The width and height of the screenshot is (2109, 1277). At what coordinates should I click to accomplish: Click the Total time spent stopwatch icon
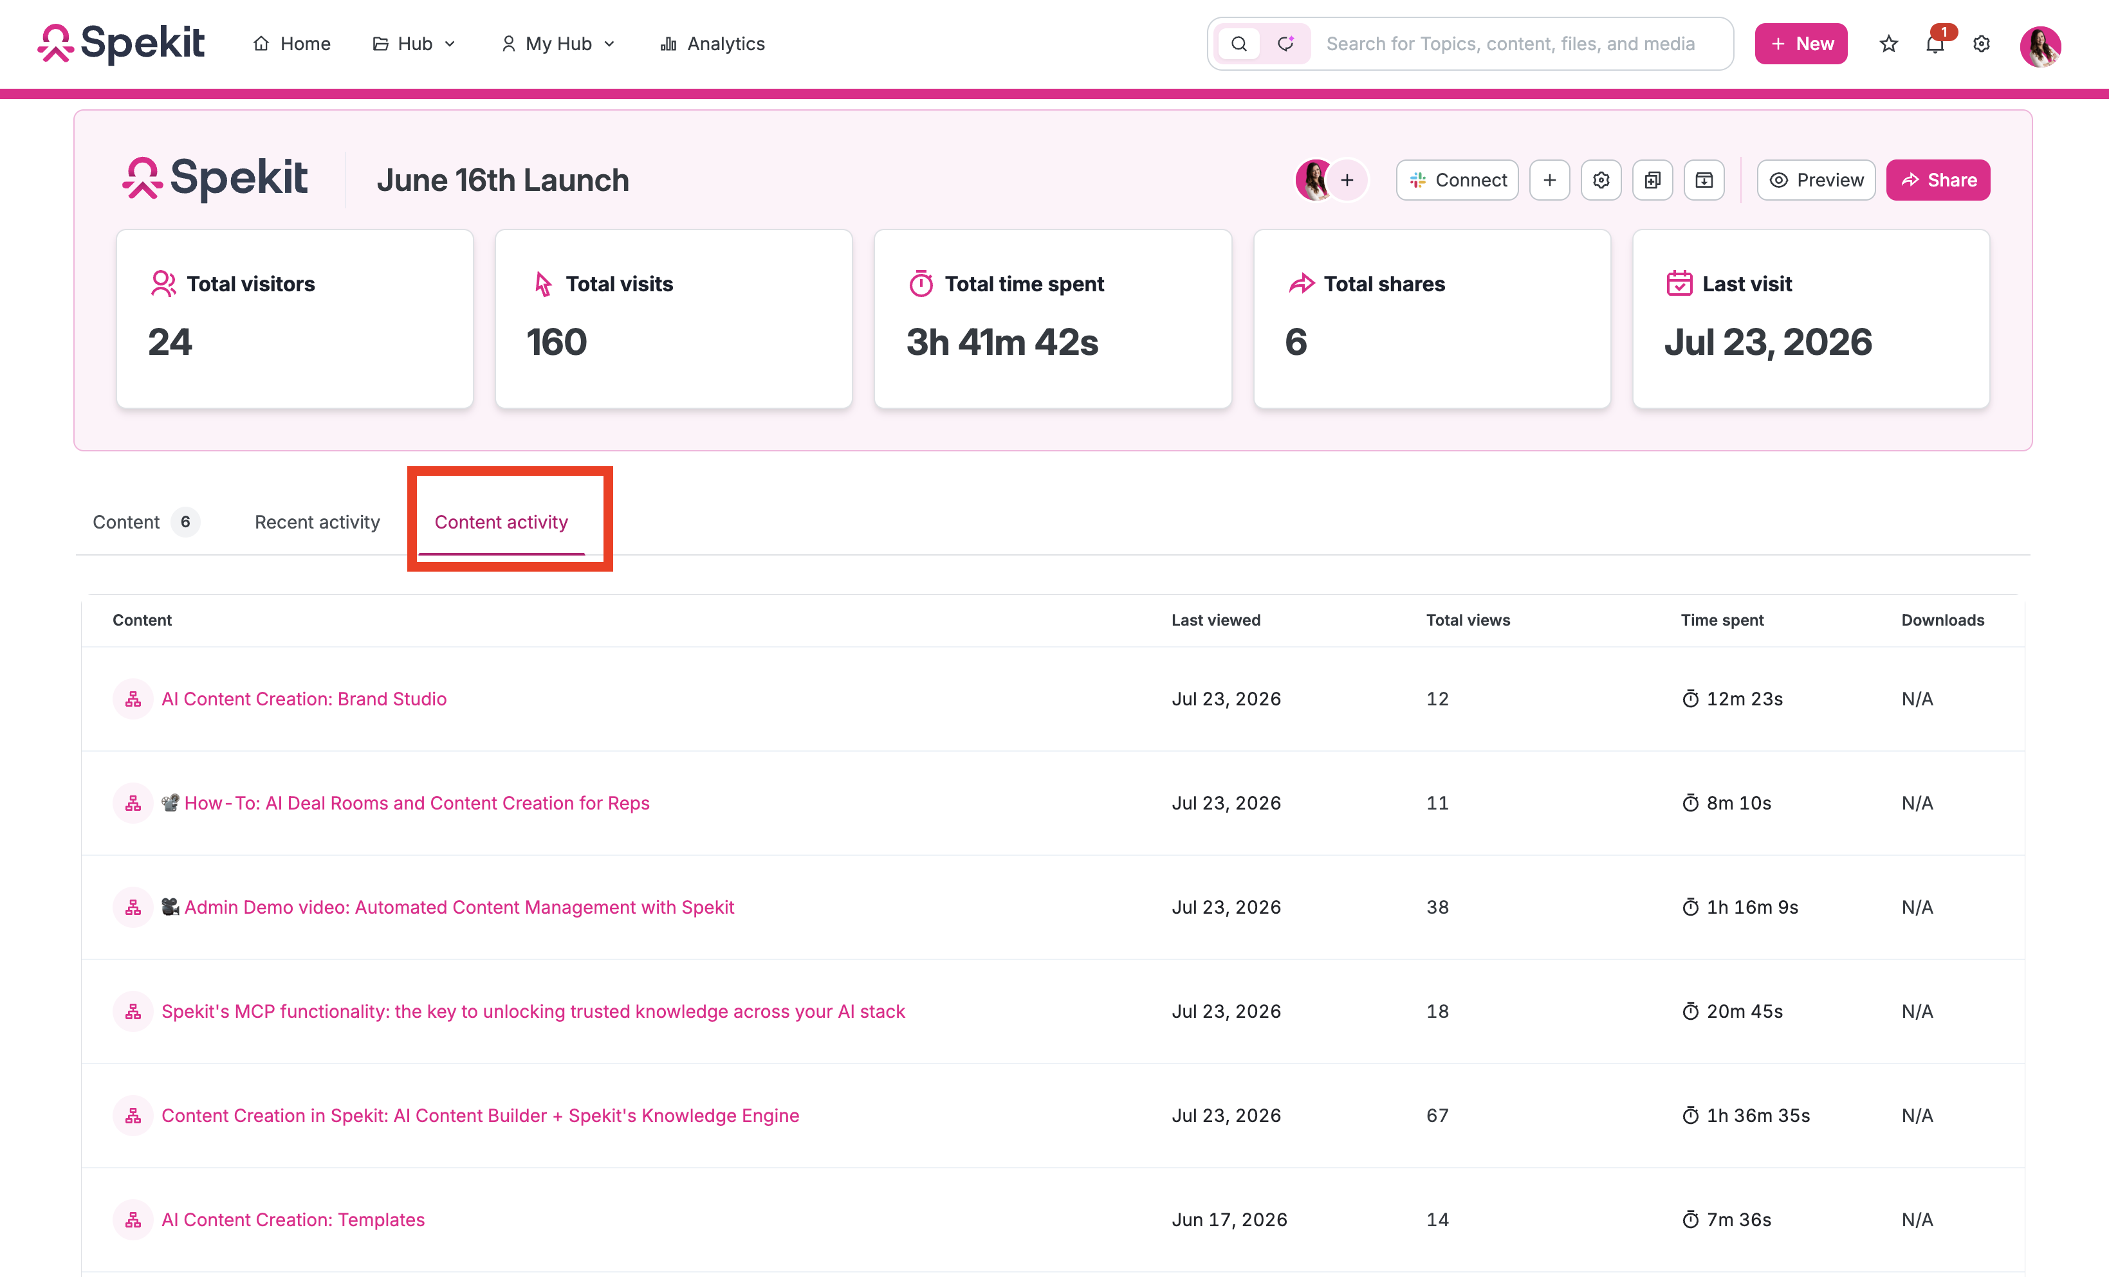[x=921, y=283]
